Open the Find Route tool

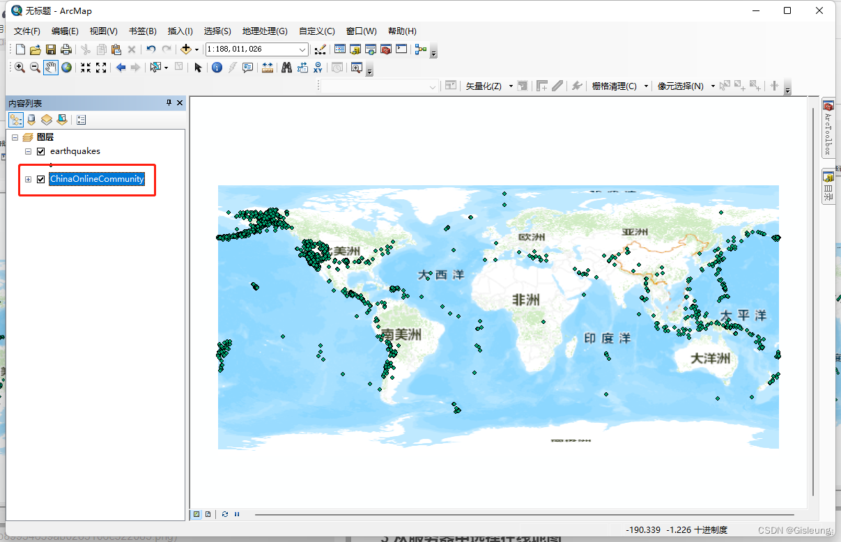tap(302, 68)
